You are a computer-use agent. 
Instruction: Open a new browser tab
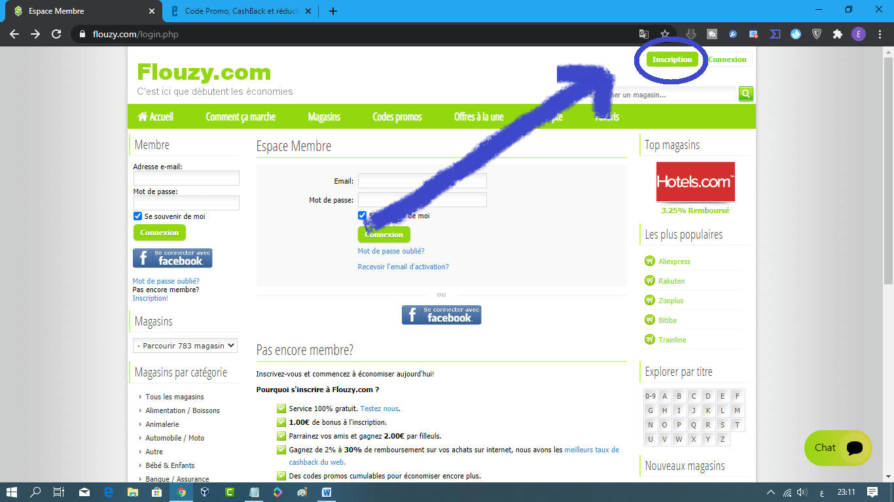(332, 11)
